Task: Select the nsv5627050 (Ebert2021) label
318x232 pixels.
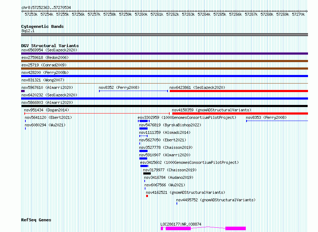Action: [x=163, y=140]
